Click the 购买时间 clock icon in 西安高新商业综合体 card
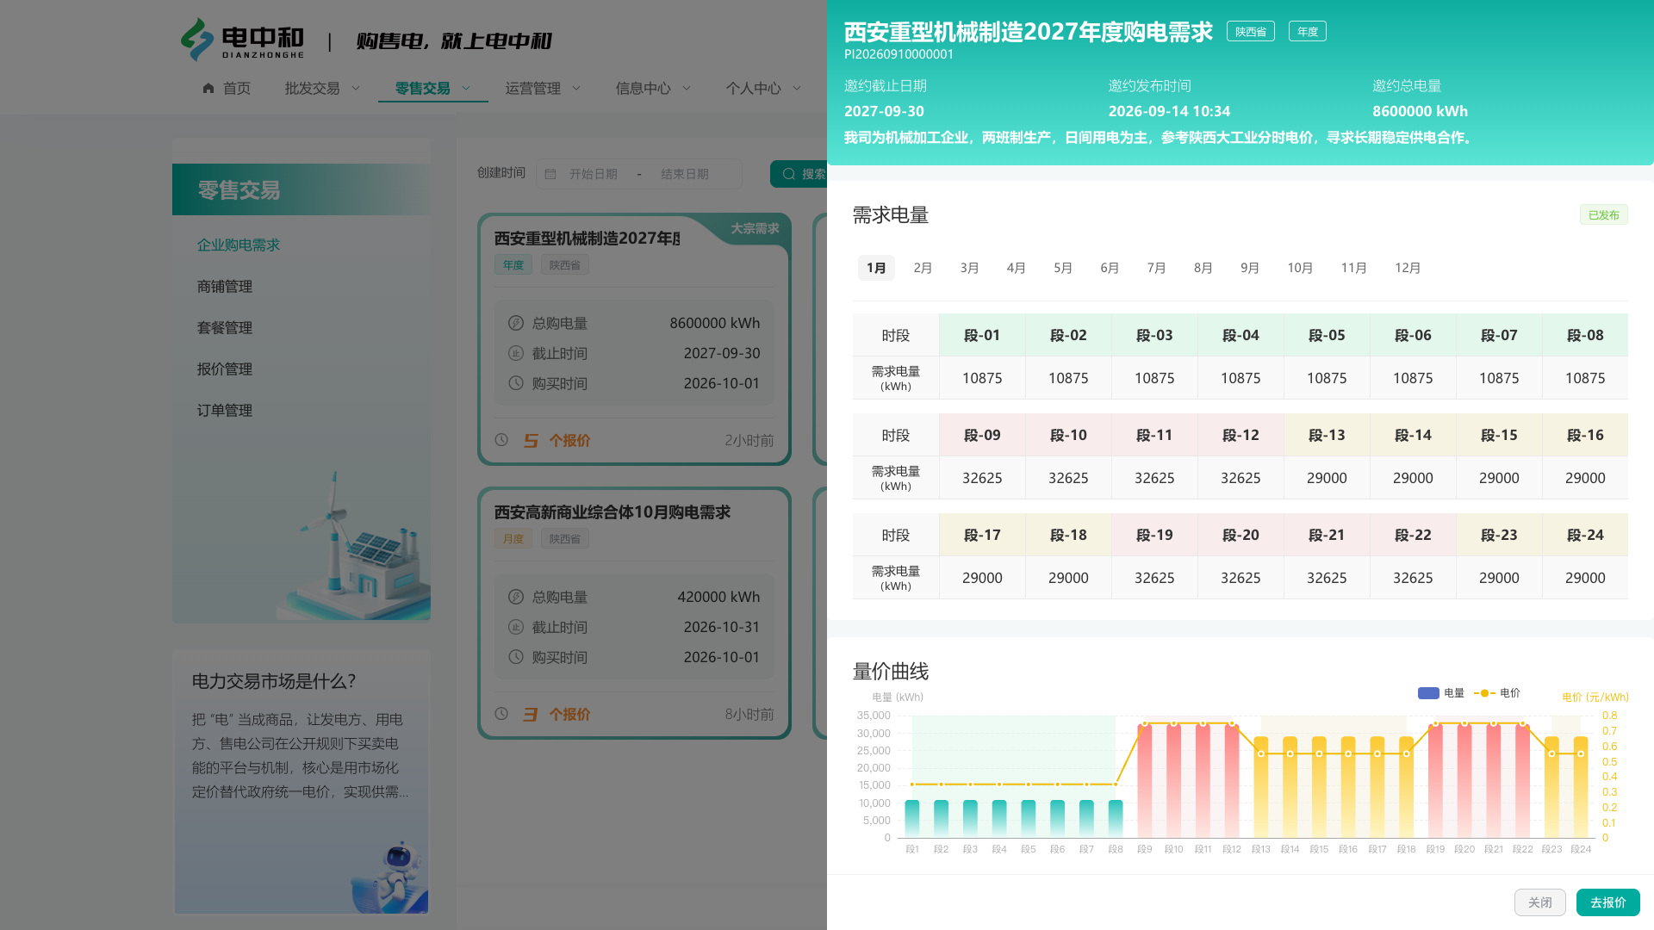Screen dimensions: 1654x930 click(516, 657)
